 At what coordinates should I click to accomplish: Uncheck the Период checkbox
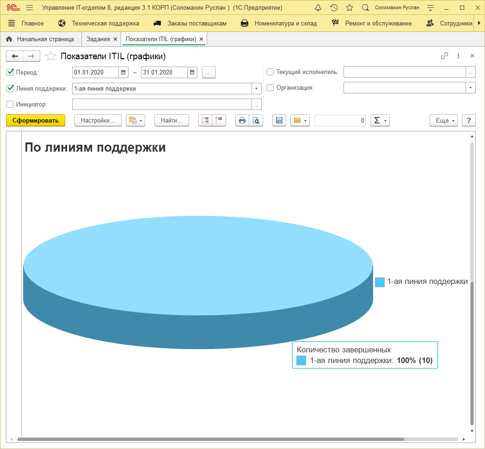[10, 72]
